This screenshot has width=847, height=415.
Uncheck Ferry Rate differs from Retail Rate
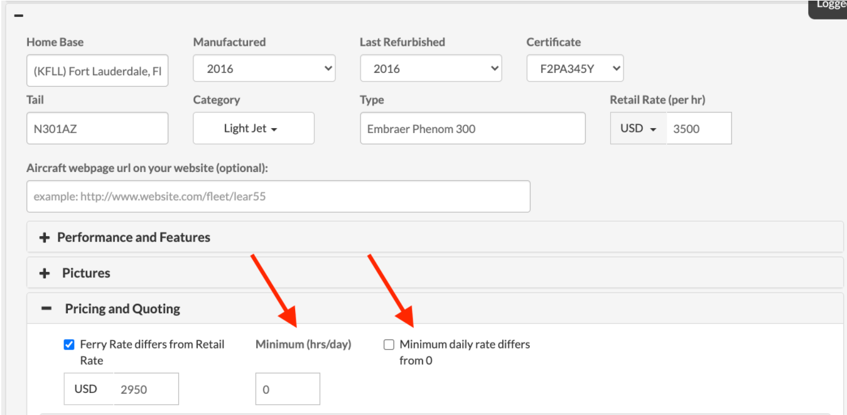click(x=69, y=345)
